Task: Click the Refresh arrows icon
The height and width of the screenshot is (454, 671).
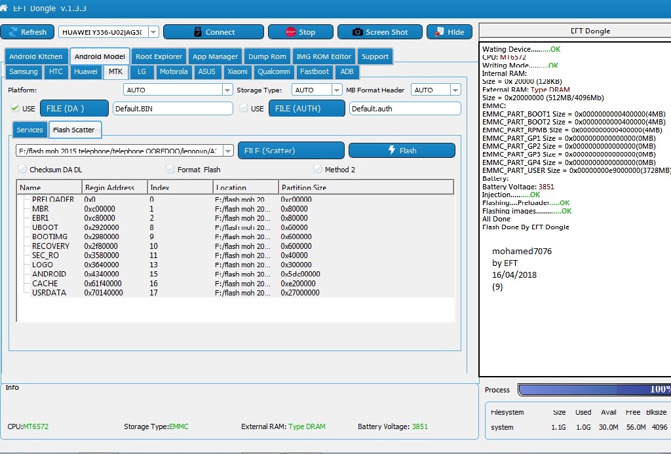Action: coord(13,32)
